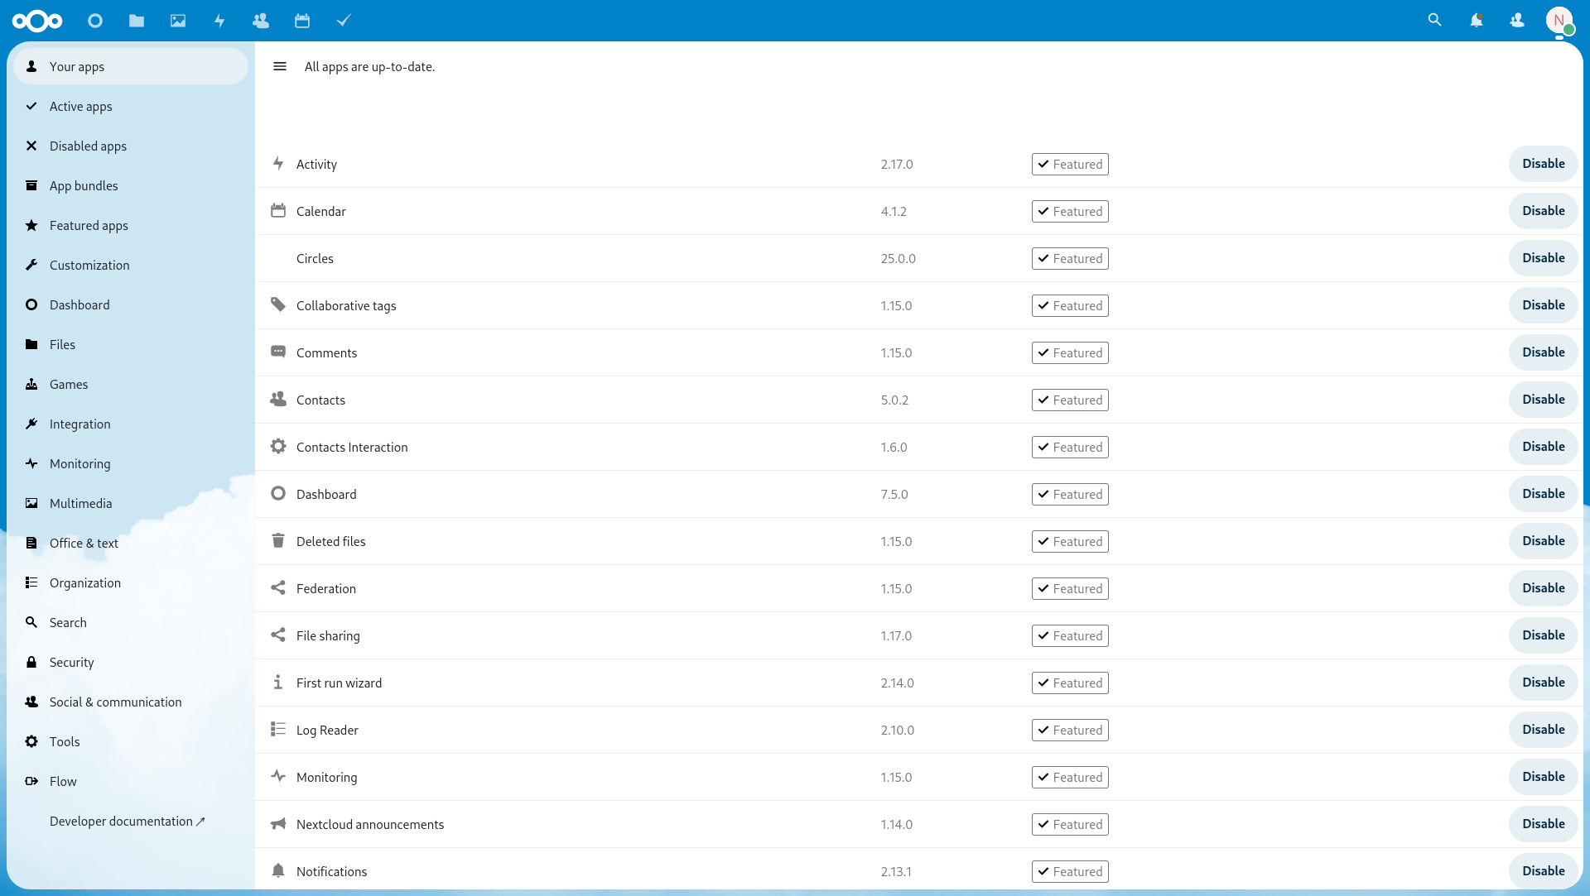Click the Monitoring pulse icon in the app list

(278, 777)
